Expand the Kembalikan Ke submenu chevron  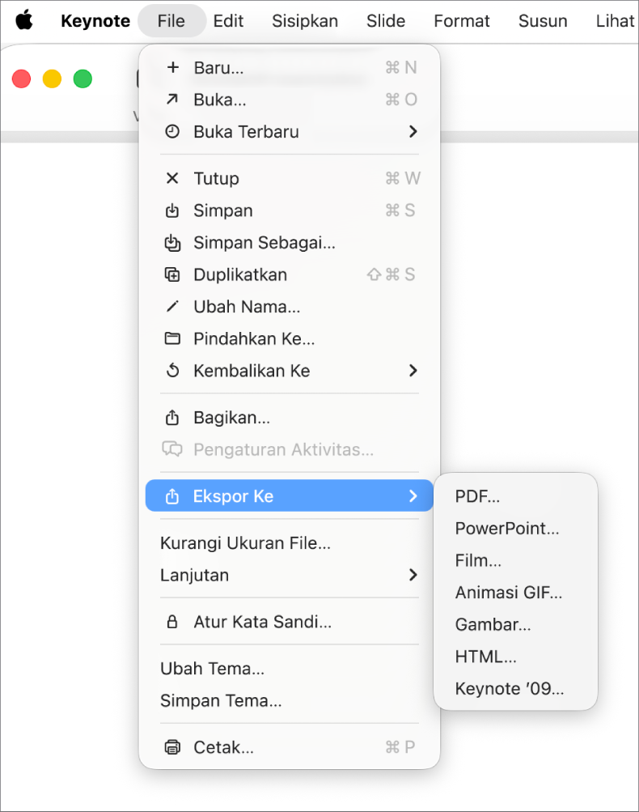[413, 371]
